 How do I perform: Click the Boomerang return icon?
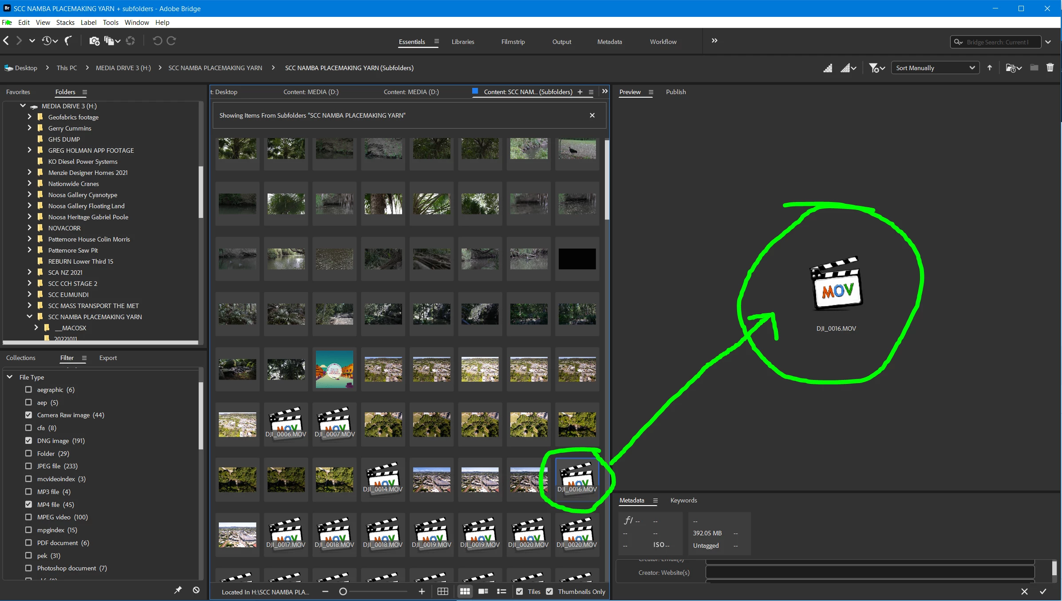point(68,41)
